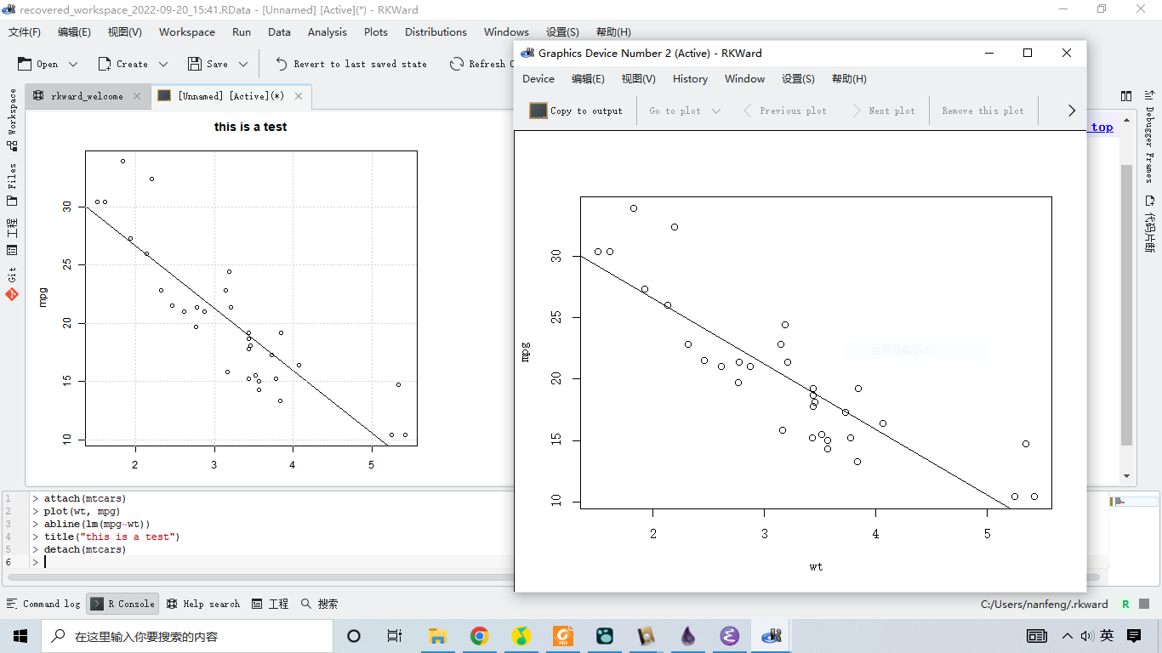Expand the Create dropdown arrow

pyautogui.click(x=163, y=64)
